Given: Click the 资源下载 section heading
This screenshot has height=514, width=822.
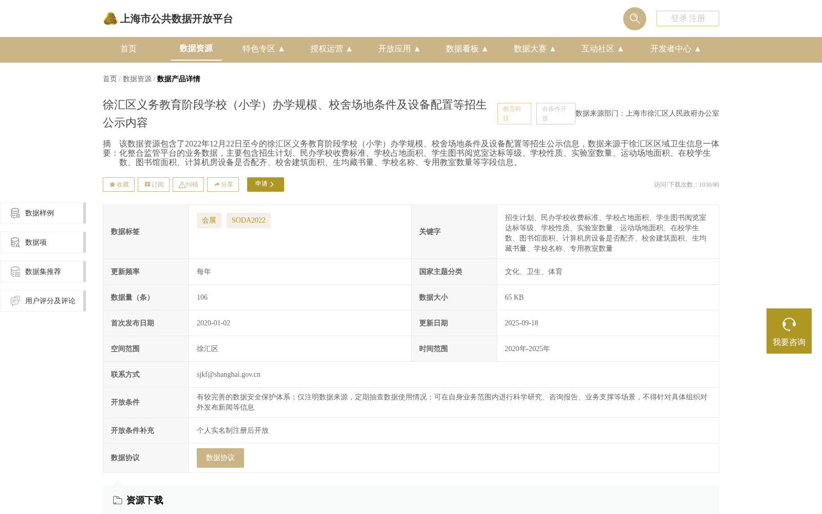Looking at the screenshot, I should click(x=145, y=500).
